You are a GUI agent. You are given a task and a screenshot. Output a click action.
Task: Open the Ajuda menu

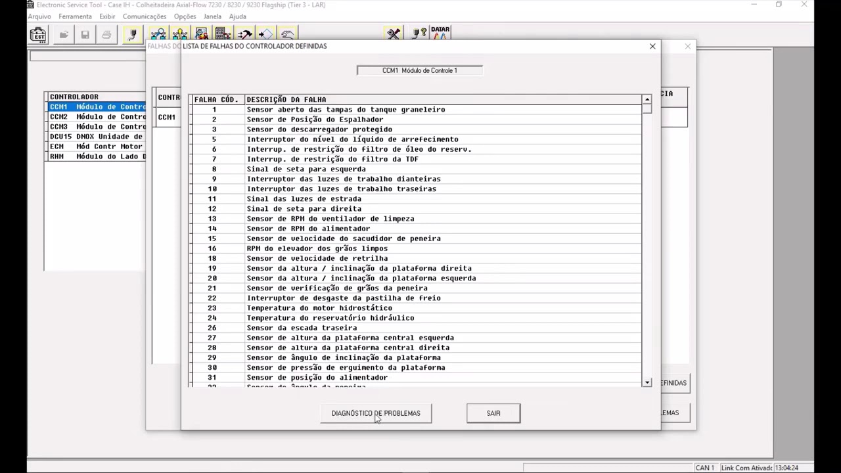pyautogui.click(x=238, y=16)
